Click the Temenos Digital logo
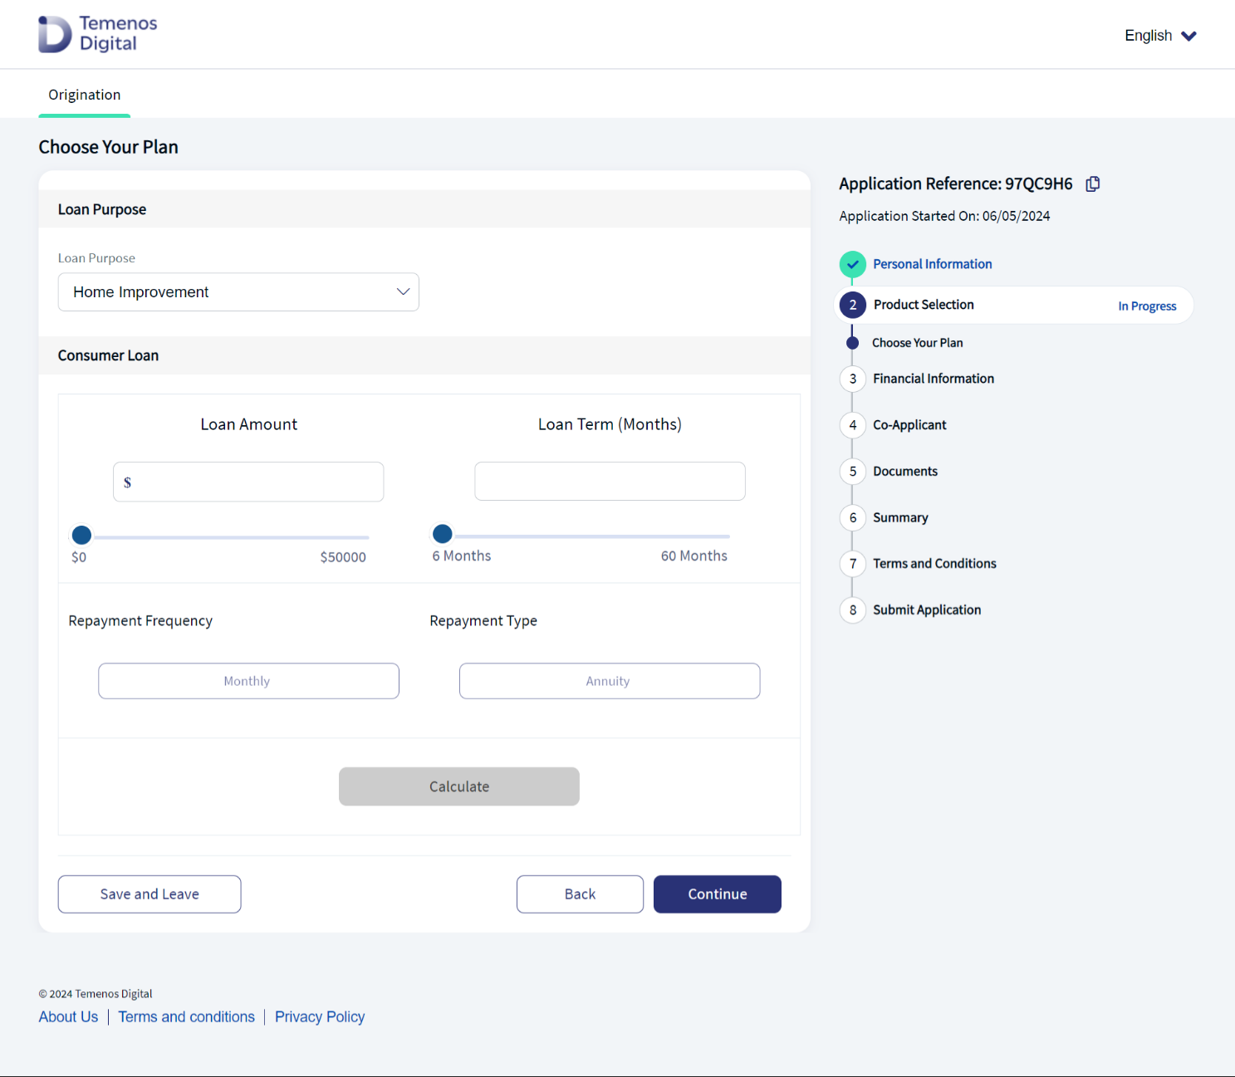 97,34
